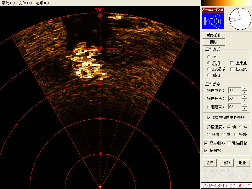This screenshot has width=252, height=189.
Task: Click the 逆扫 reverse scan button
Action: tap(209, 163)
